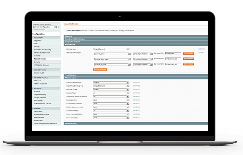Open Is html allowed on front dropdown
243x155 pixels.
pos(111,107)
